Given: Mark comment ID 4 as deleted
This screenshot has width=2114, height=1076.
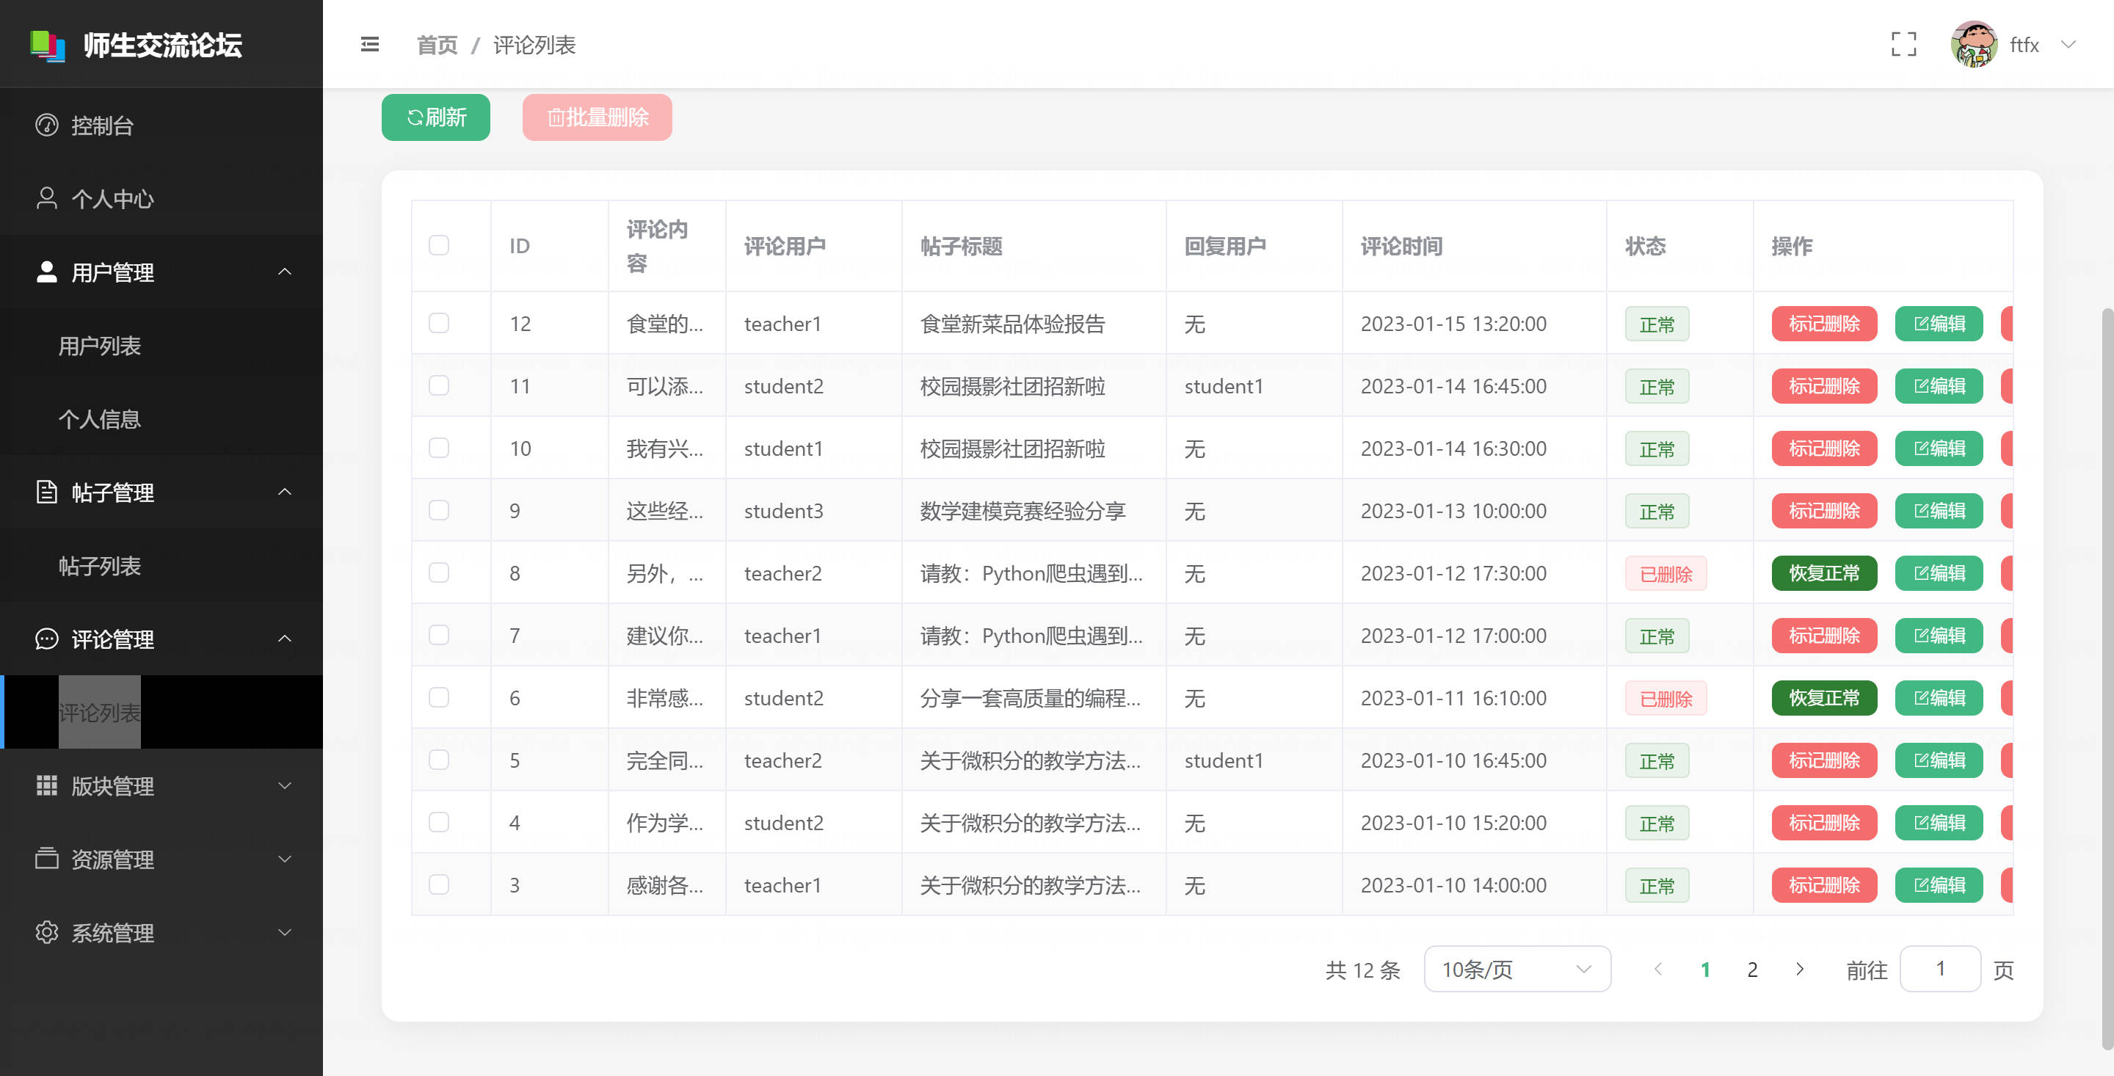Looking at the screenshot, I should (1823, 822).
